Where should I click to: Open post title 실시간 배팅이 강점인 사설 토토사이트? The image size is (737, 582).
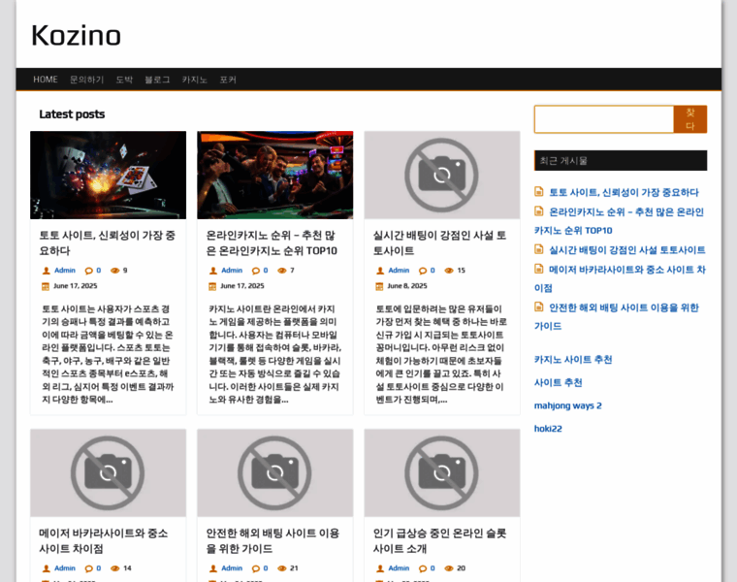(x=439, y=243)
